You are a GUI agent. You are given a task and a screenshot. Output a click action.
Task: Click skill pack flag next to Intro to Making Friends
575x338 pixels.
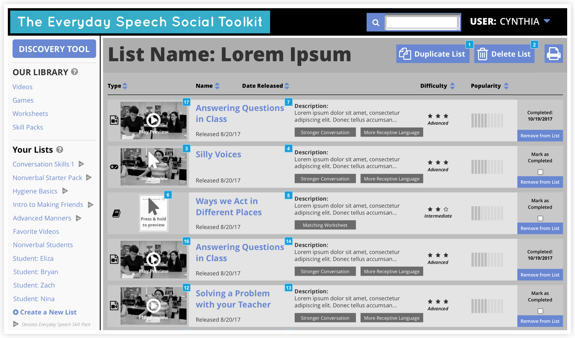pos(90,205)
